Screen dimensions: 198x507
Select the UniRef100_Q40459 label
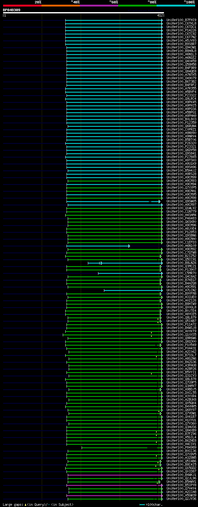pos(181,61)
